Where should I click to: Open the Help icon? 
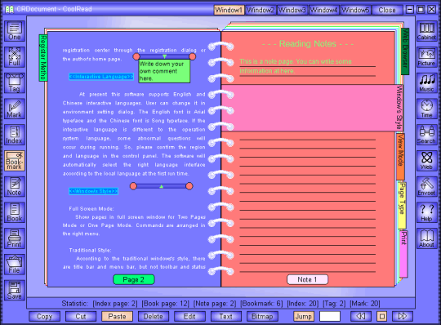[426, 212]
